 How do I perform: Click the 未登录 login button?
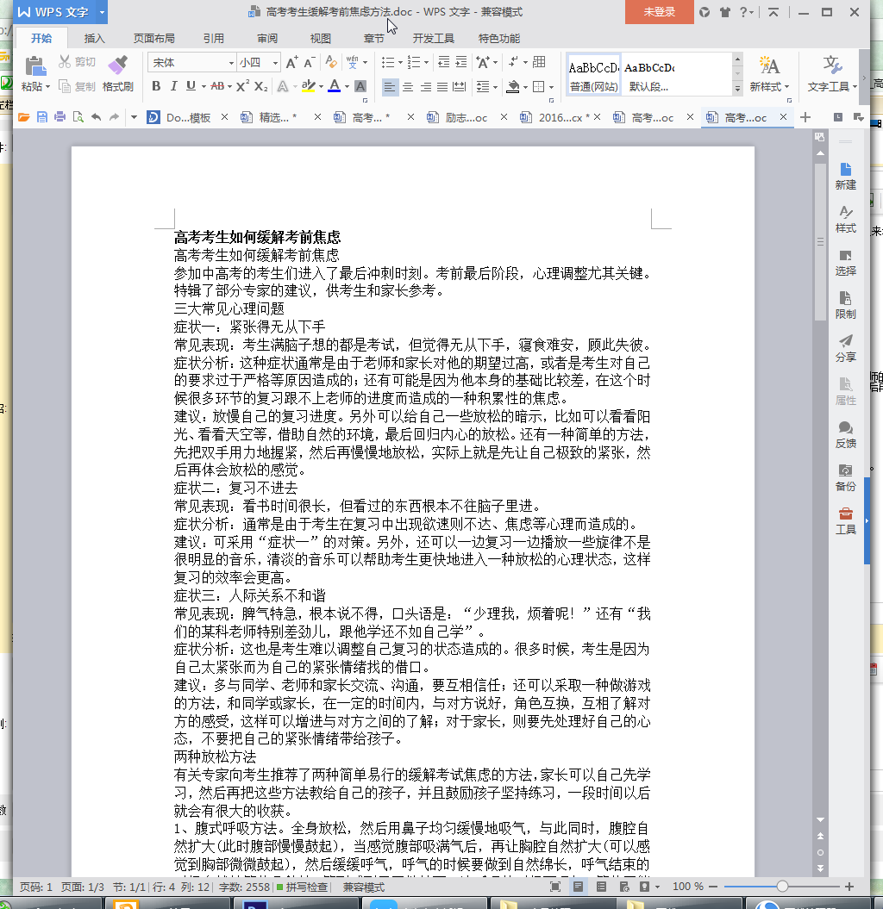(659, 11)
